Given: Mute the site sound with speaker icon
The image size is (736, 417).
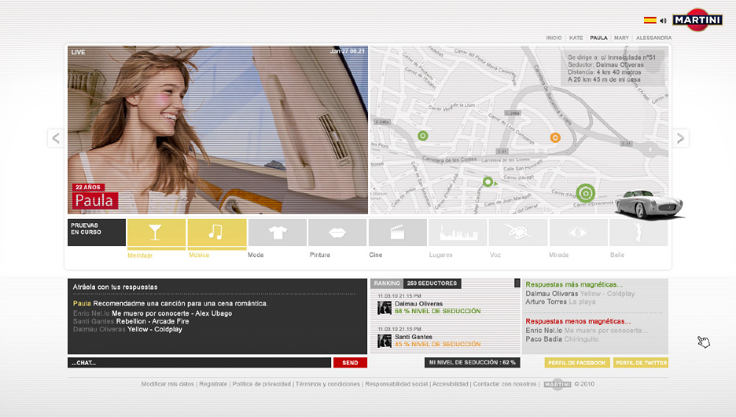Looking at the screenshot, I should (663, 21).
